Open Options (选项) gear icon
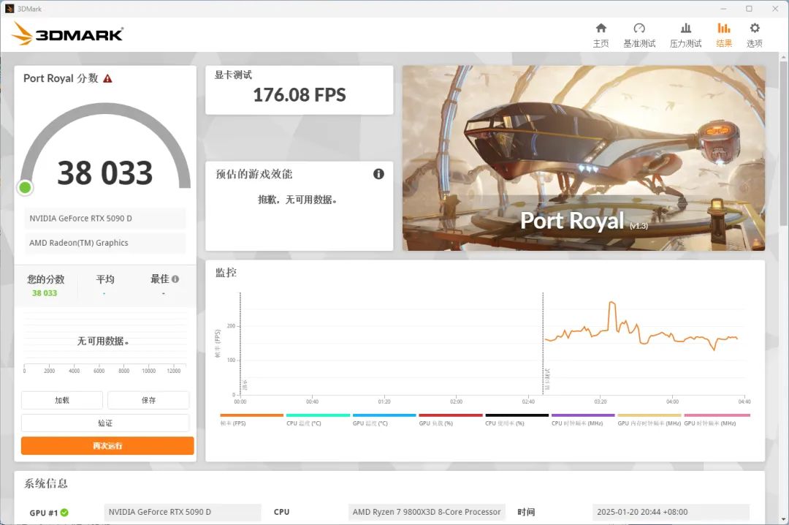The width and height of the screenshot is (789, 525). (754, 29)
